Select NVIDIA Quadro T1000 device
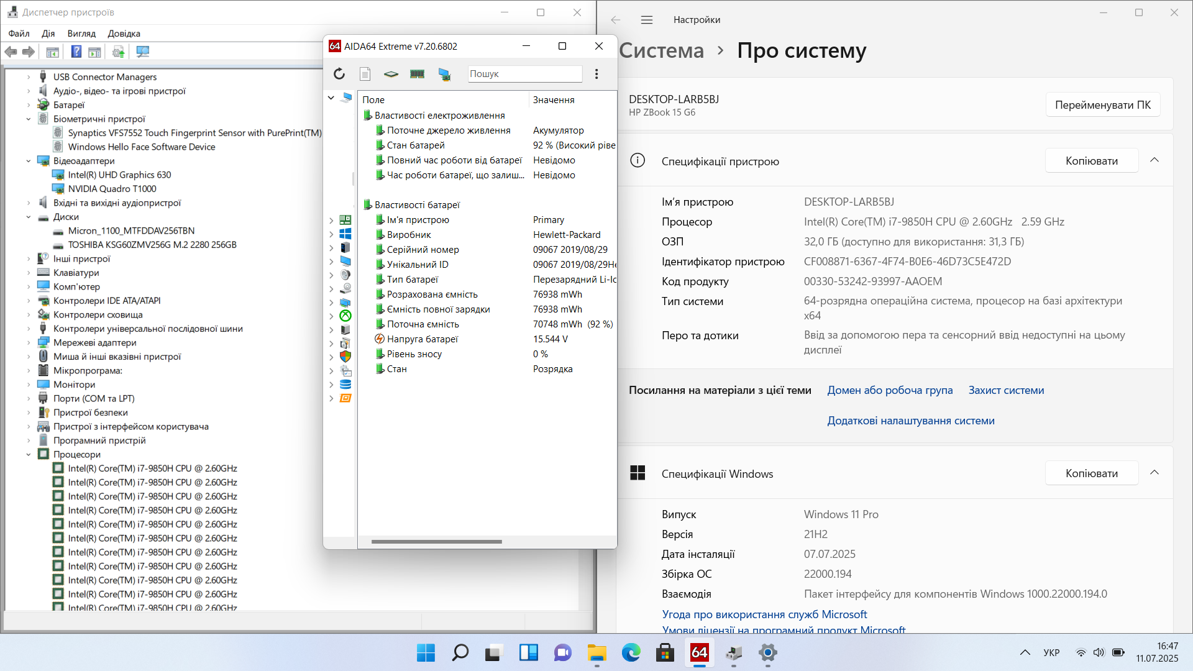The height and width of the screenshot is (671, 1193). 112,189
